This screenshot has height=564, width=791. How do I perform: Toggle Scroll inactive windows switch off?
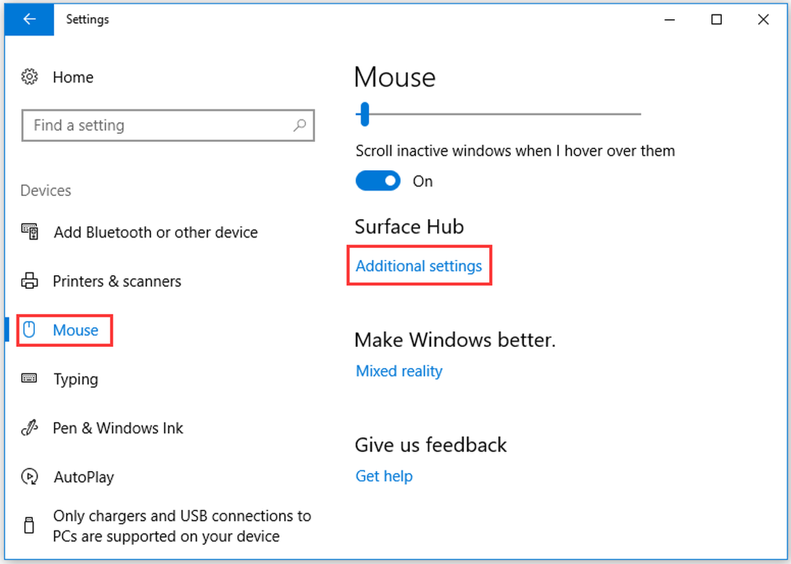click(x=378, y=181)
